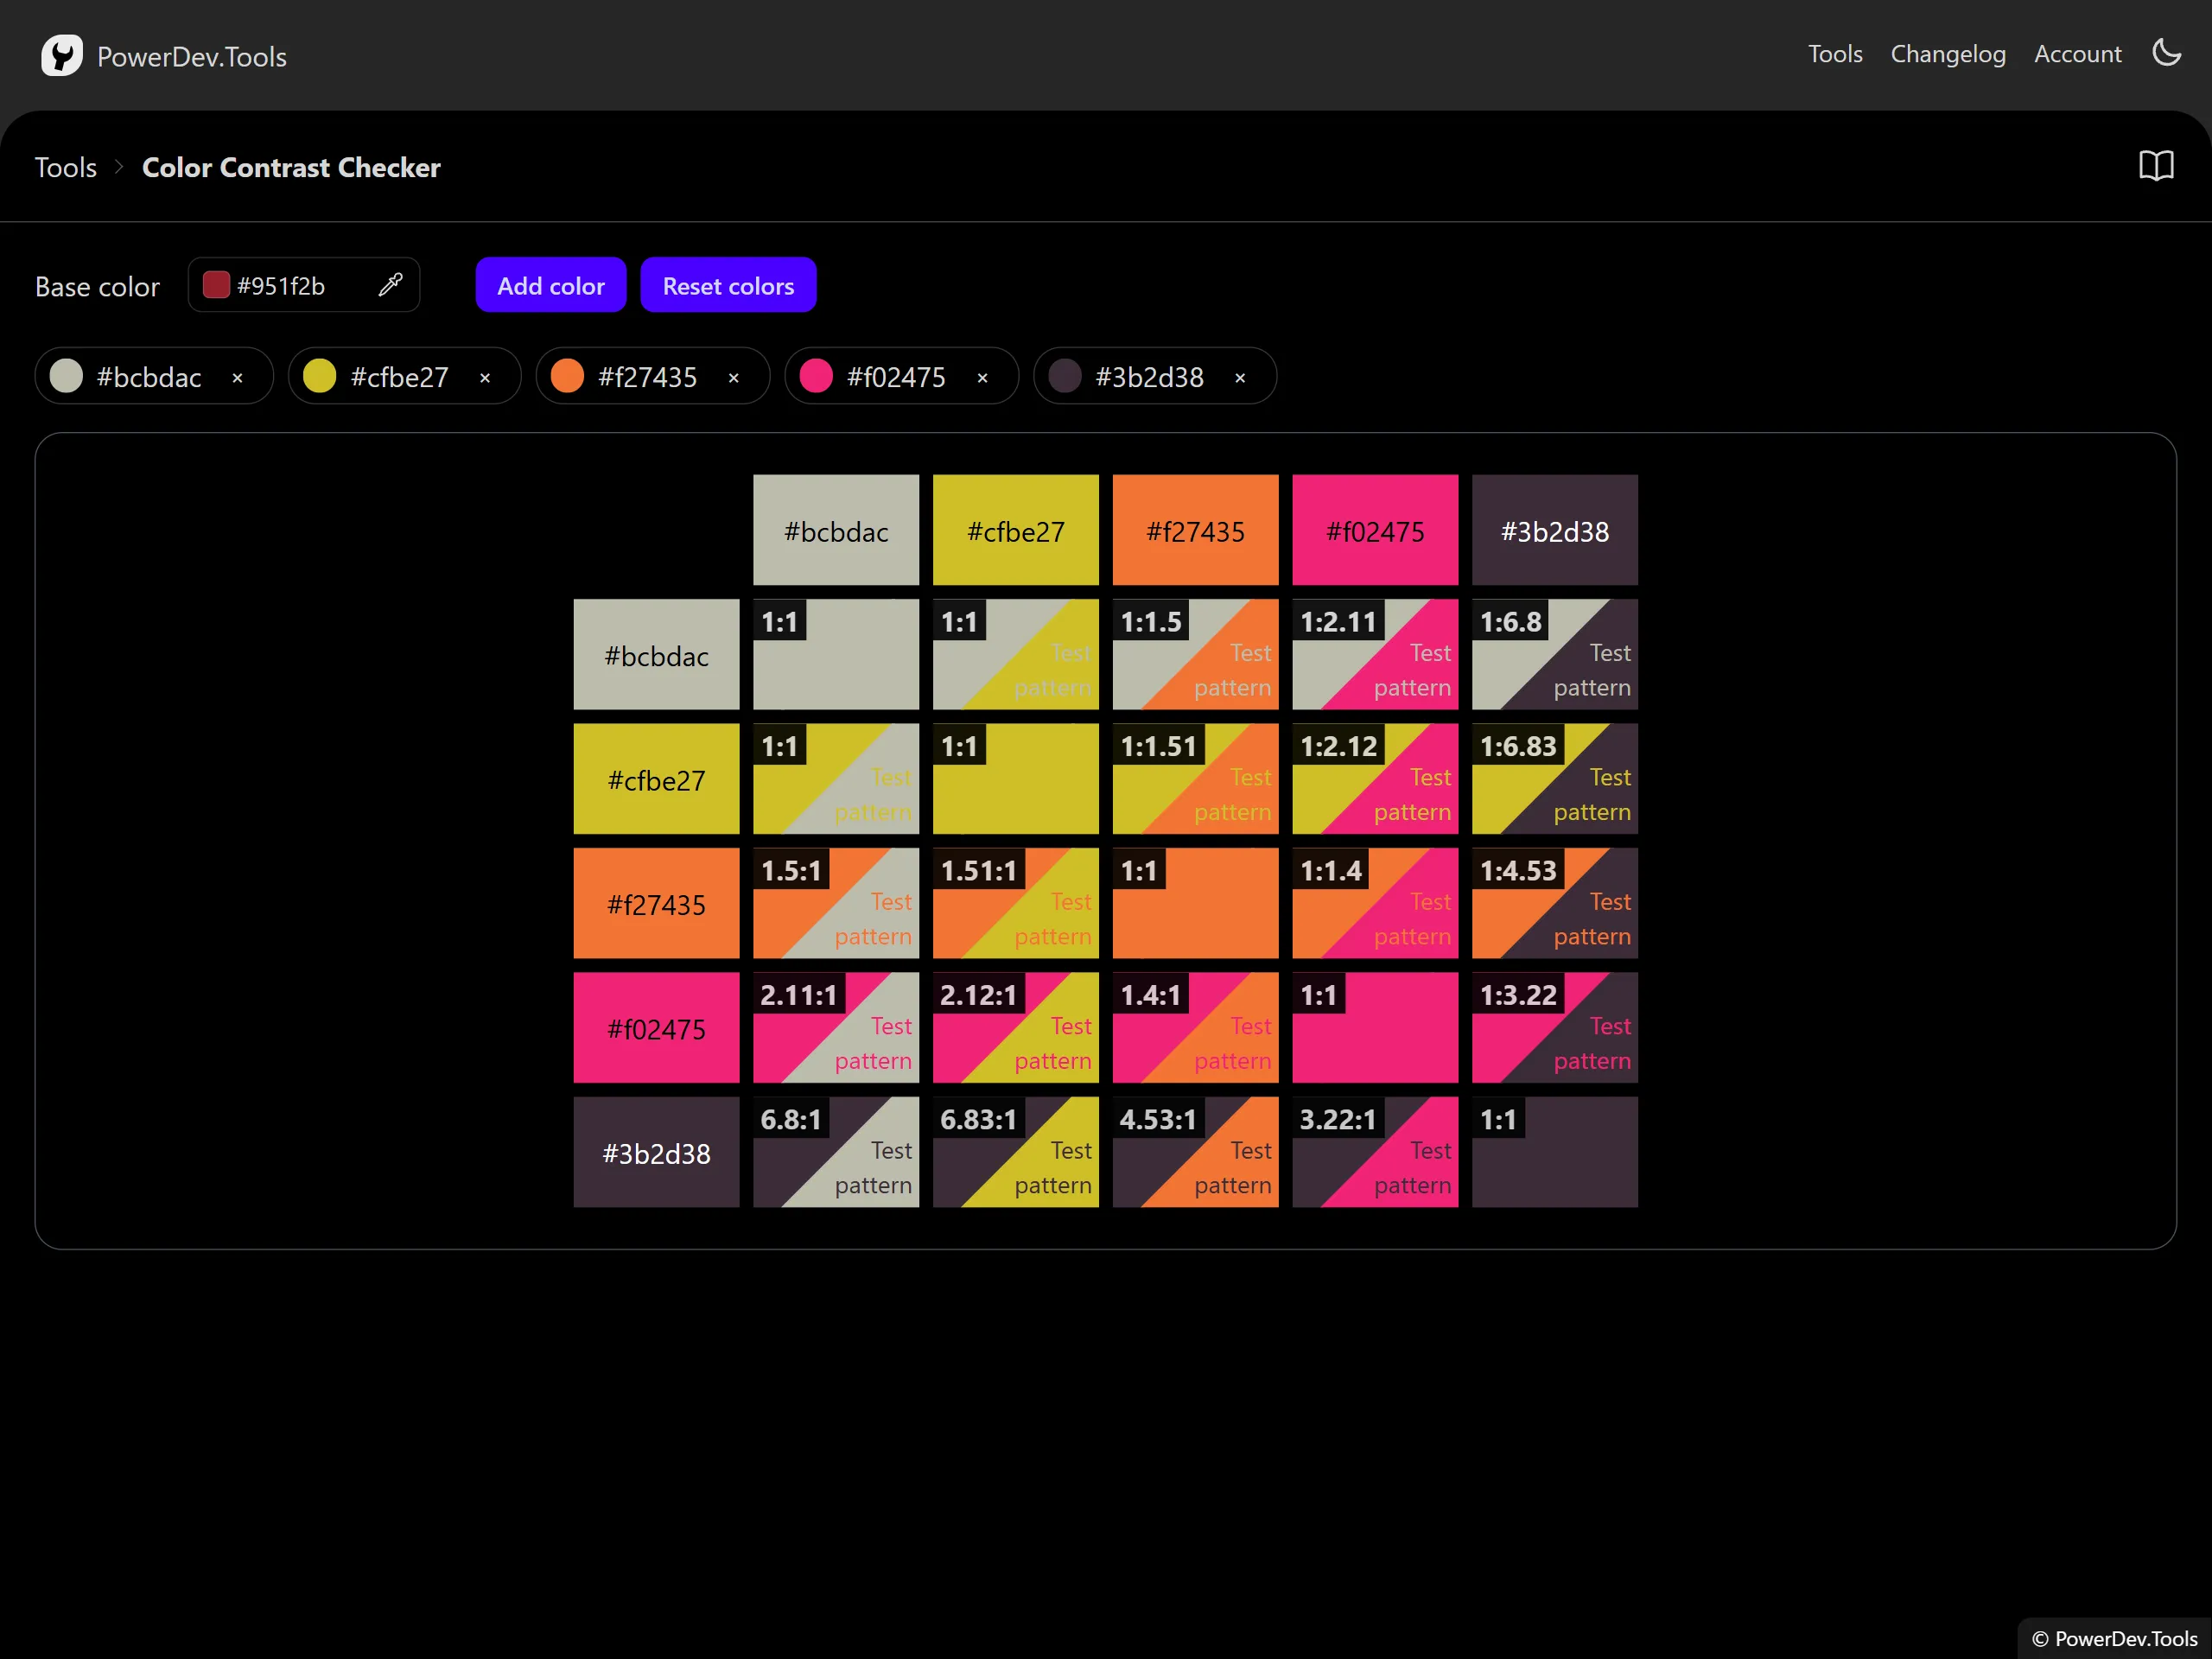Screen dimensions: 2212x1659
Task: Go to the Account page
Action: pyautogui.click(x=2077, y=54)
